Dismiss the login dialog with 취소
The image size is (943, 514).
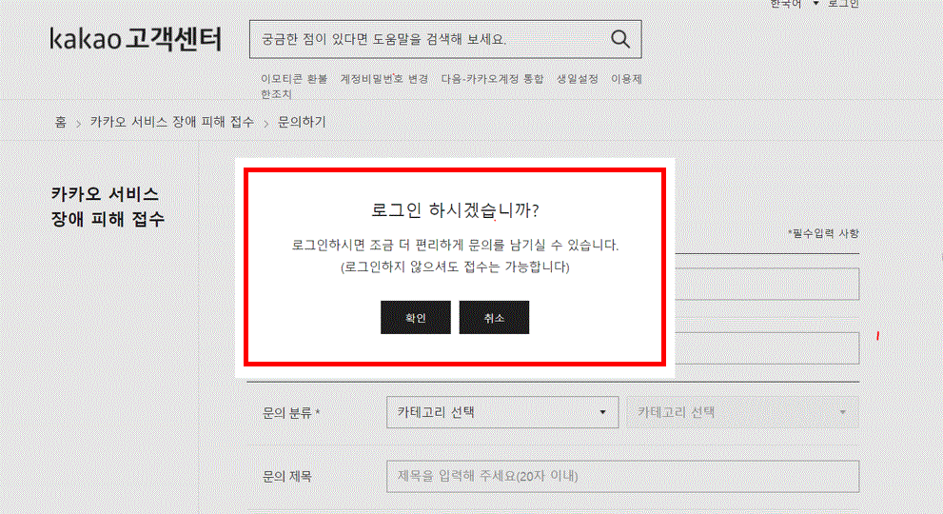click(494, 317)
